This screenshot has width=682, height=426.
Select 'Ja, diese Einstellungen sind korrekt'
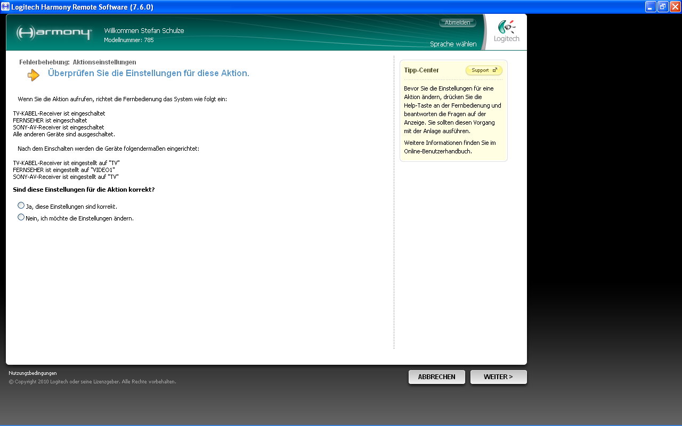tap(21, 206)
